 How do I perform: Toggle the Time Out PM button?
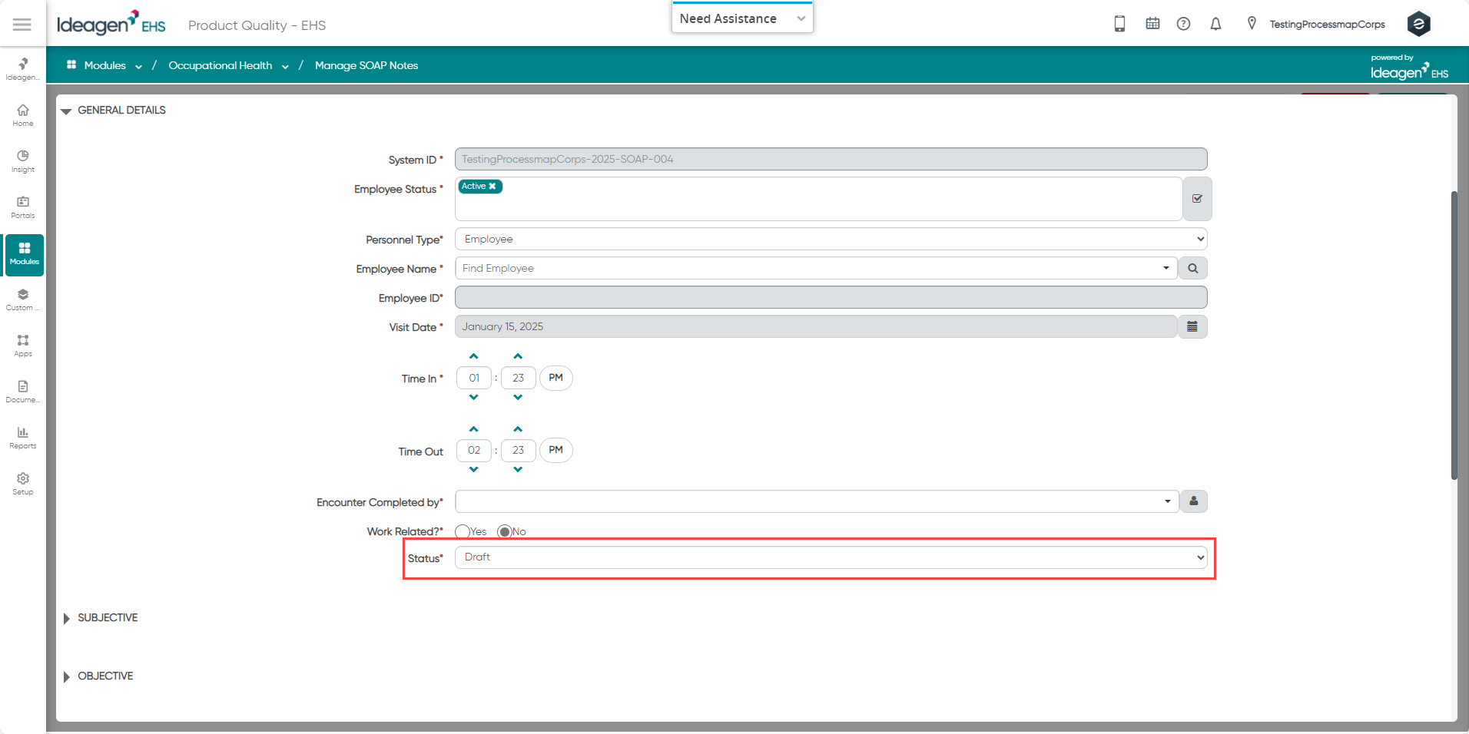tap(556, 450)
